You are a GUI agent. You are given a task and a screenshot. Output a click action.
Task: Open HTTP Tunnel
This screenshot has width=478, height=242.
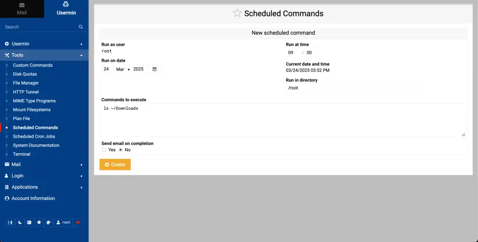point(26,92)
